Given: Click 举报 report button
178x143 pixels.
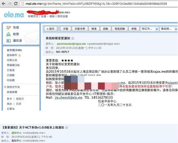Looking at the screenshot, I should tap(134, 29).
